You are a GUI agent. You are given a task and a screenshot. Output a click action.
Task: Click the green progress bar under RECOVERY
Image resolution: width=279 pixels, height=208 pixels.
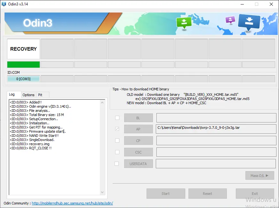23,64
